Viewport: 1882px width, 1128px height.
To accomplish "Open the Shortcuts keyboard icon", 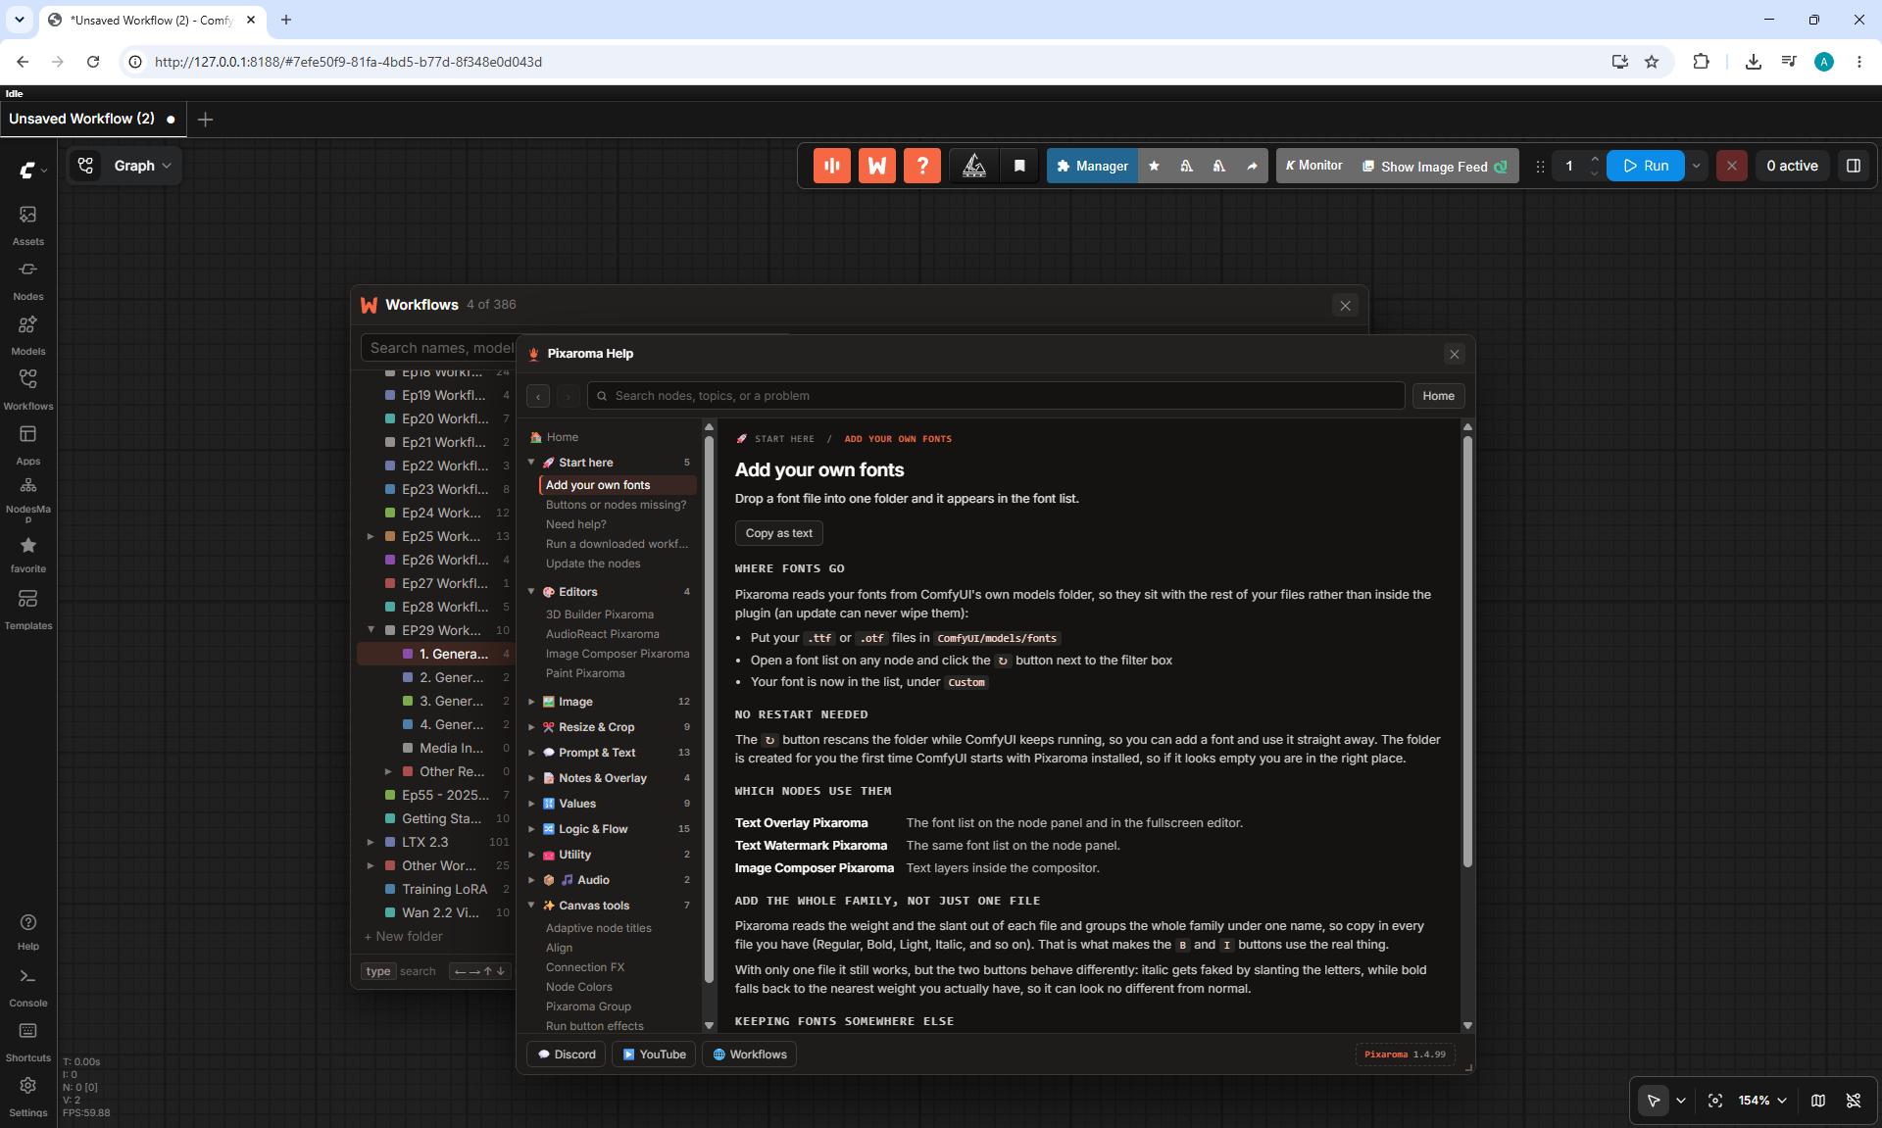I will click(x=27, y=1042).
